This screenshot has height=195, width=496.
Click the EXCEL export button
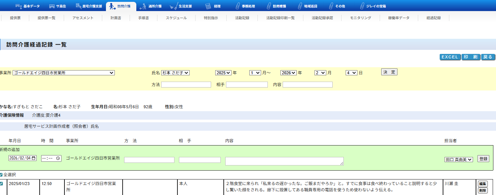[x=450, y=57]
